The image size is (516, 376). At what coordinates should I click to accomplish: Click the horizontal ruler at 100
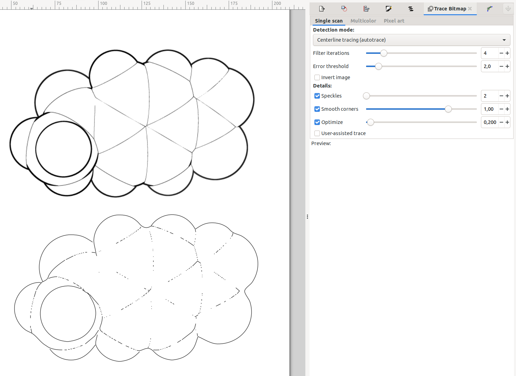pyautogui.click(x=103, y=3)
